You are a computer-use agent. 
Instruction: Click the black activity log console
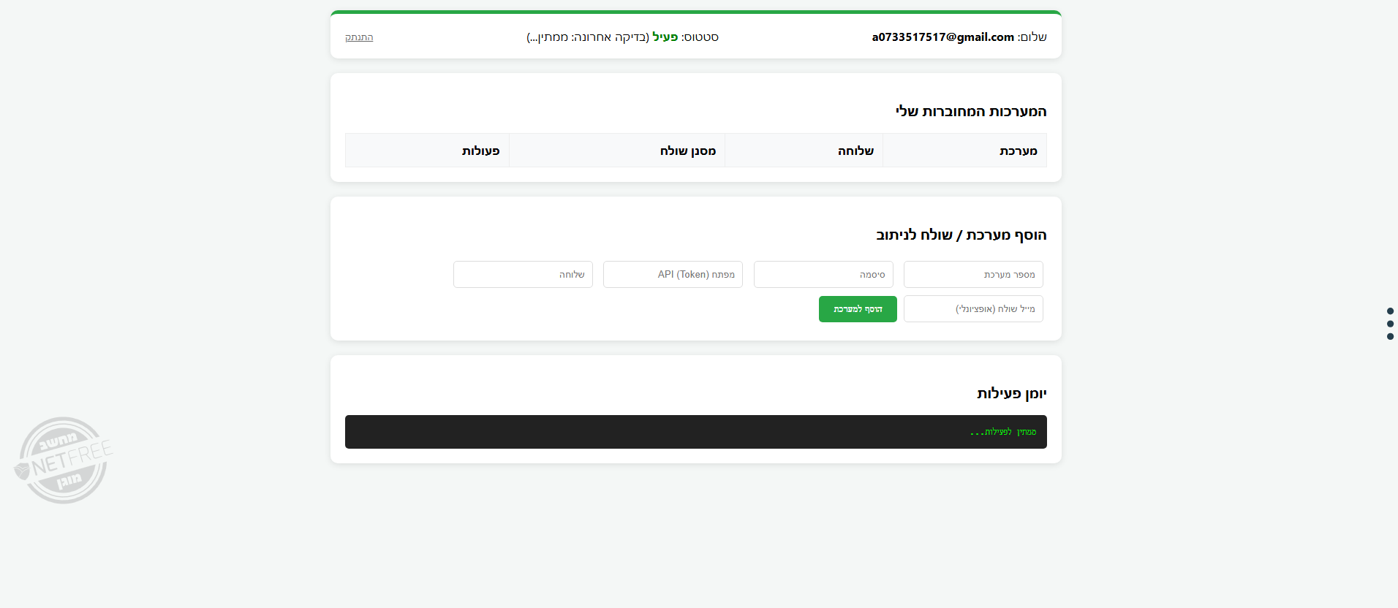[x=695, y=432]
